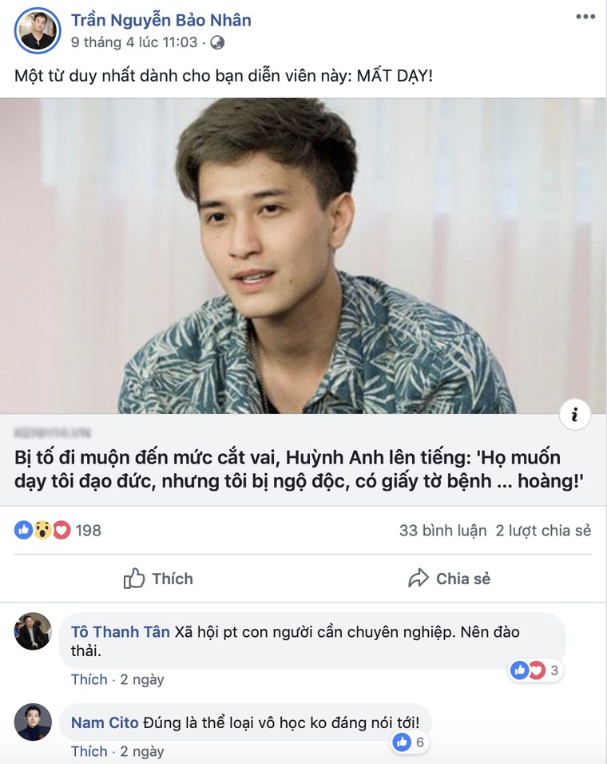Click Thích under Tô Thanh Tân's comment
Screen dimensions: 607x764
(89, 679)
